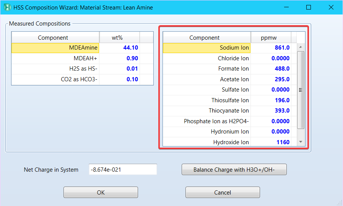The image size is (343, 206).
Task: Click the ppmw column header
Action: tap(271, 37)
